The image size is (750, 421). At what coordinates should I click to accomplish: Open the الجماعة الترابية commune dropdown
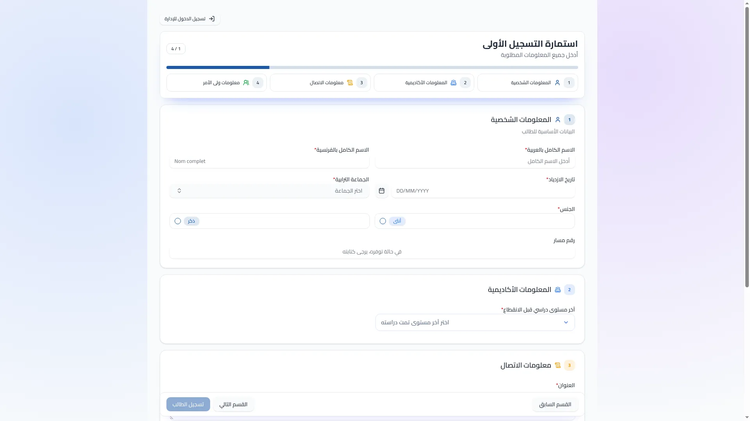[x=270, y=191]
